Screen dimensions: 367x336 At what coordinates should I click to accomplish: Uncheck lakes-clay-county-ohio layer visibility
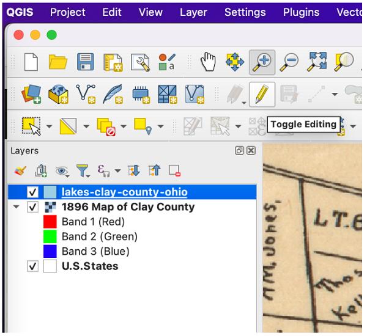(32, 192)
